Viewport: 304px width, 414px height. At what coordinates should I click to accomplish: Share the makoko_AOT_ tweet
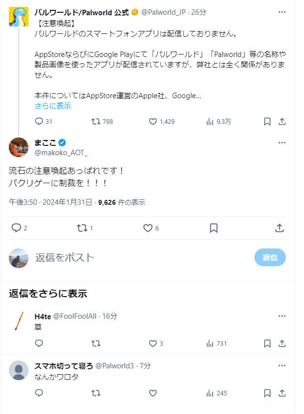coord(279,228)
